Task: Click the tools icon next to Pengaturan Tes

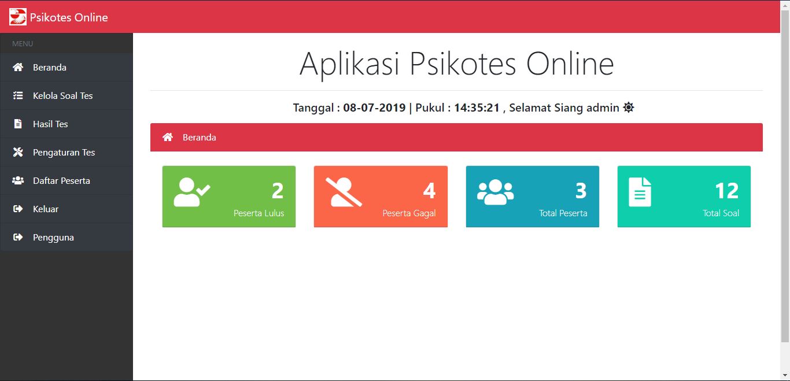Action: [17, 152]
